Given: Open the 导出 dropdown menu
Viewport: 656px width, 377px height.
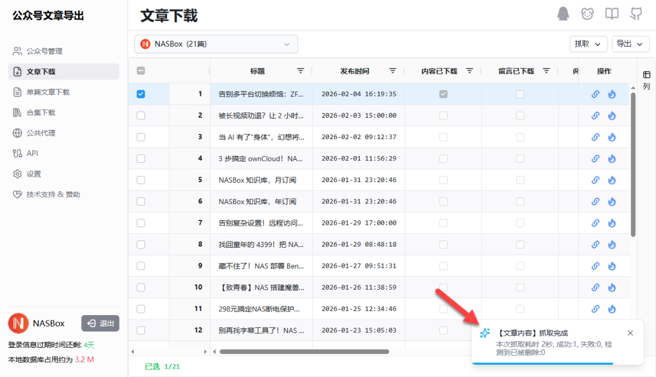Looking at the screenshot, I should pyautogui.click(x=630, y=44).
